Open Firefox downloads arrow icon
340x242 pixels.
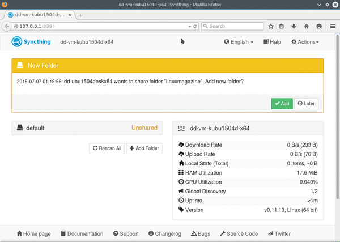294,26
